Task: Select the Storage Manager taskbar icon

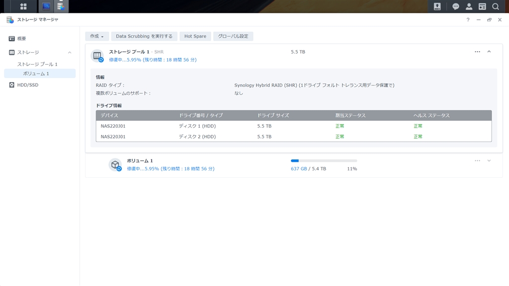Action: (61, 6)
